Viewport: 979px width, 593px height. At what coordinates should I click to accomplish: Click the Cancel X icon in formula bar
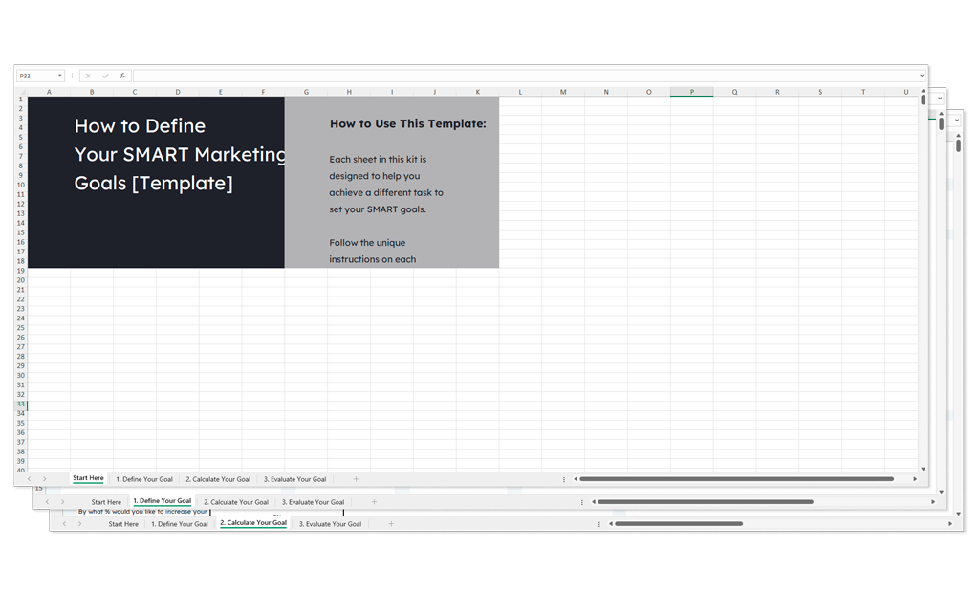click(x=88, y=76)
